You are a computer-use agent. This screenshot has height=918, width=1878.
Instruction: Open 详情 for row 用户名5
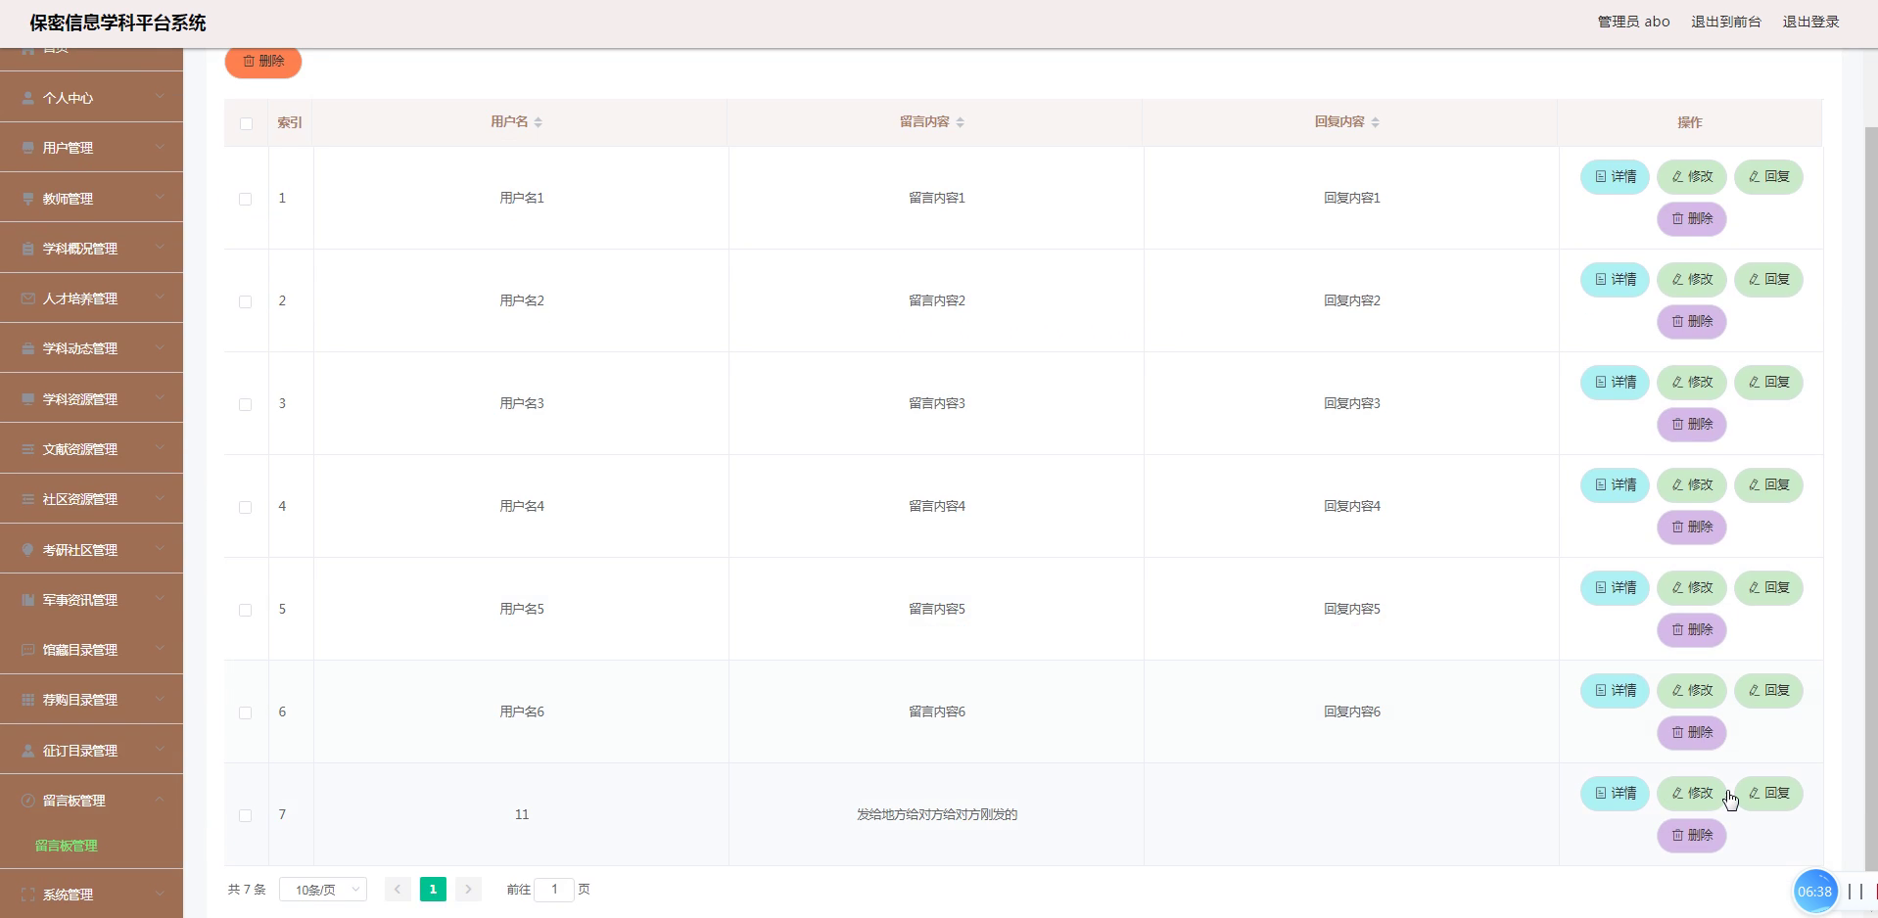click(1615, 588)
